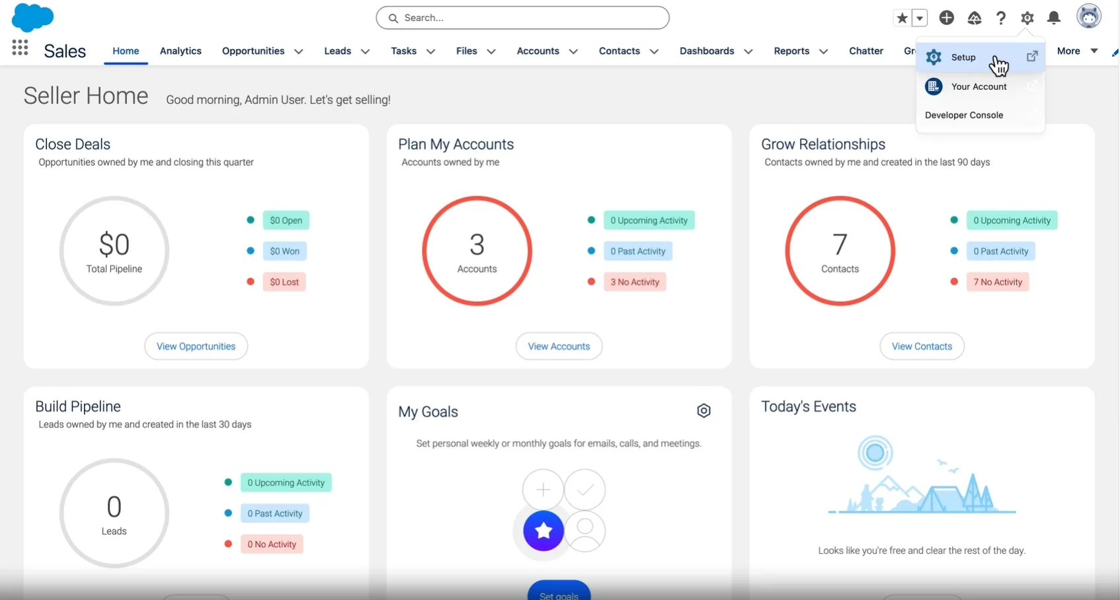
Task: Expand the Contacts tab chevron
Action: 654,52
